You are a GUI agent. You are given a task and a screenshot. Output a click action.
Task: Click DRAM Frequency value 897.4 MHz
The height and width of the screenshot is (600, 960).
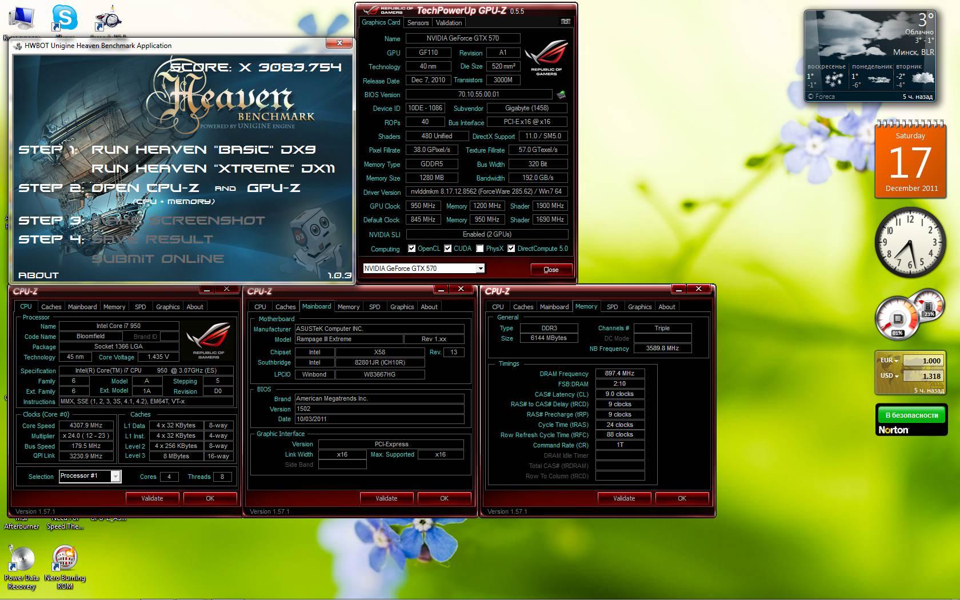pyautogui.click(x=620, y=373)
